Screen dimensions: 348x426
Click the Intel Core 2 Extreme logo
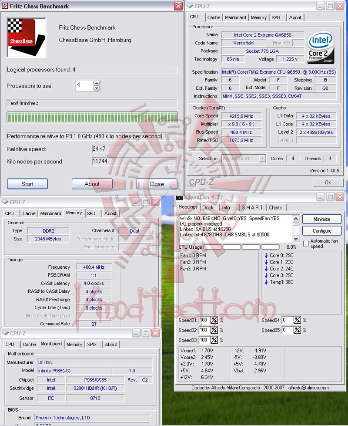point(321,48)
